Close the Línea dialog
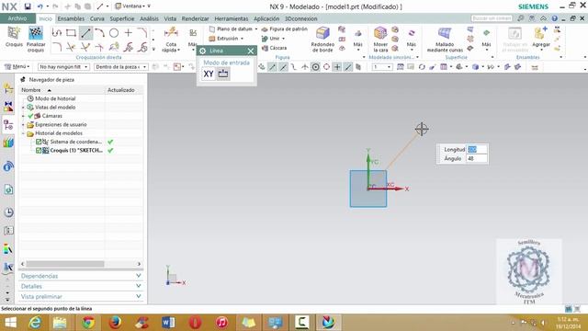The height and width of the screenshot is (331, 588). (251, 51)
